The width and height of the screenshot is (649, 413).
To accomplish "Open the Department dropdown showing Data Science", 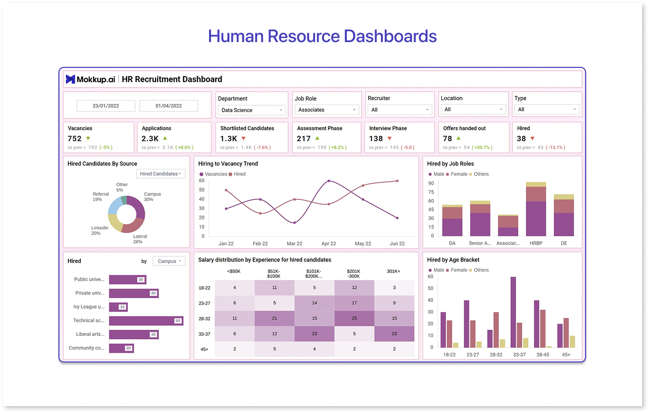I will click(x=252, y=110).
